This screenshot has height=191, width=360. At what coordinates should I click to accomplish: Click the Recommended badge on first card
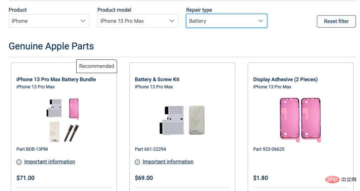[97, 66]
